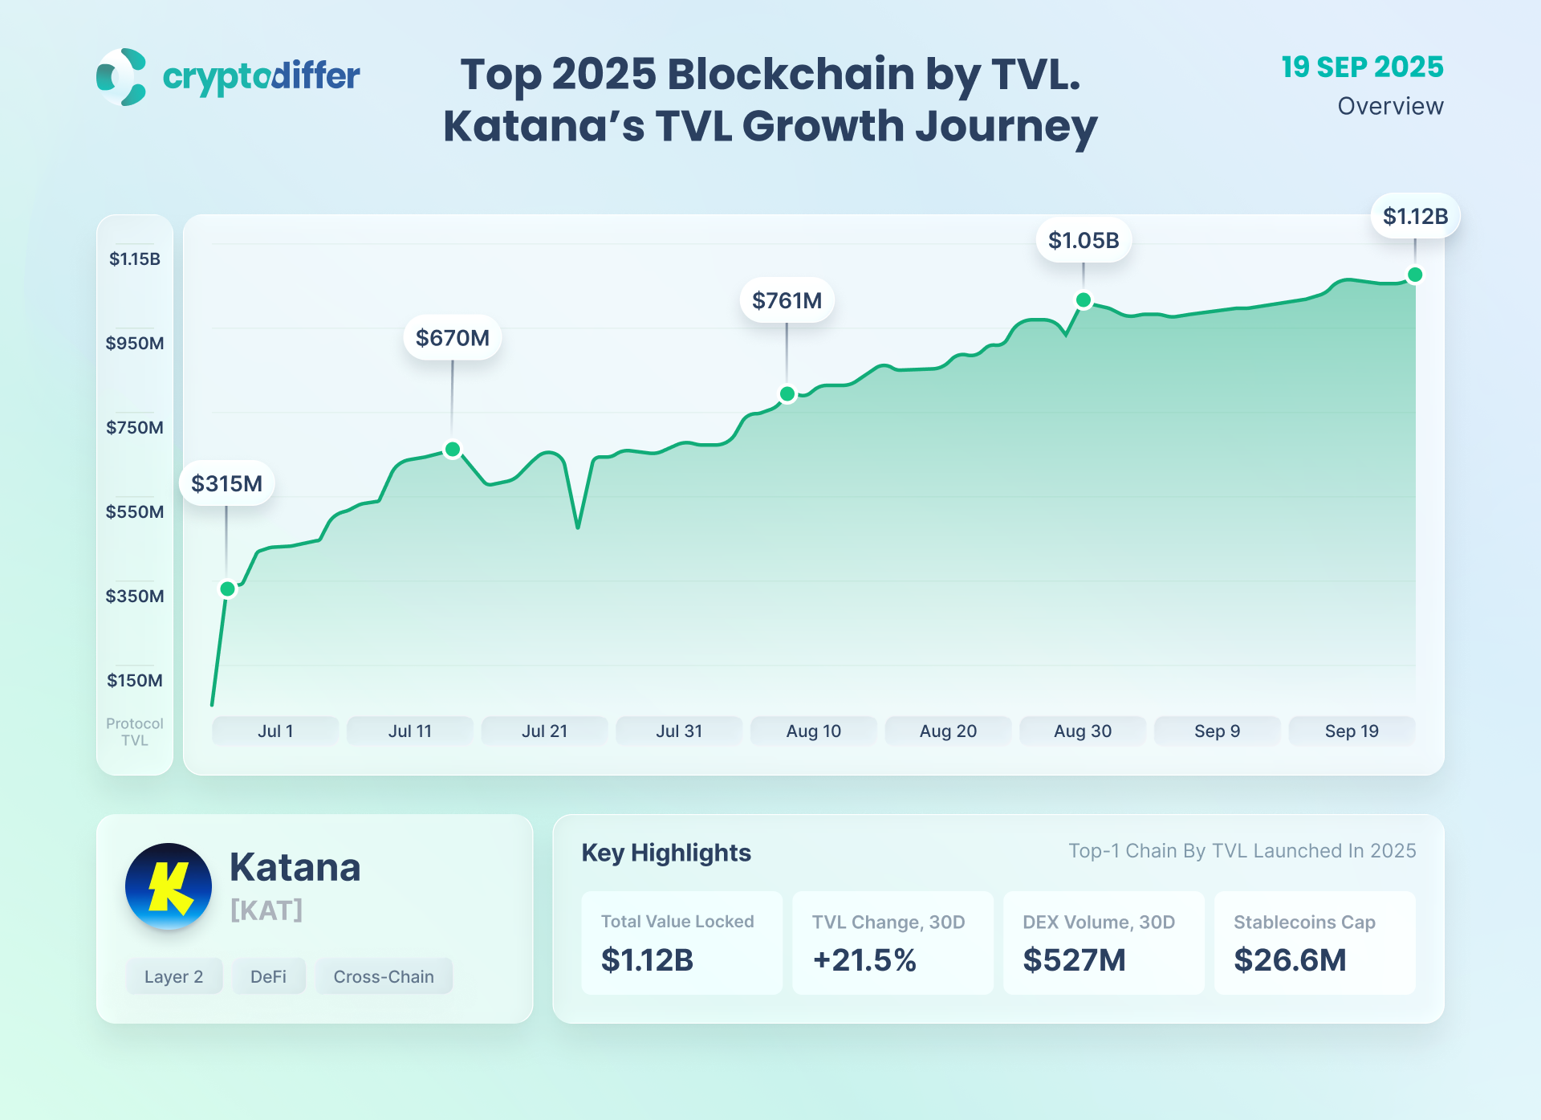Click the $670M chart marker dot
This screenshot has width=1541, height=1120.
(453, 449)
